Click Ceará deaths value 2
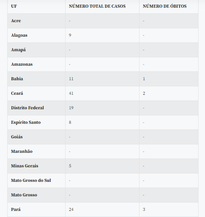 144,94
